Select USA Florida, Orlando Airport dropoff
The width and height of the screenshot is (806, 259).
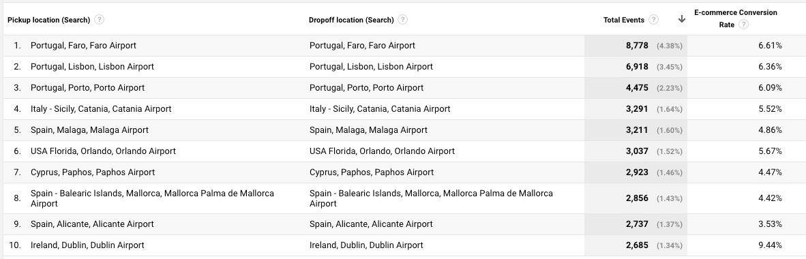coord(382,151)
